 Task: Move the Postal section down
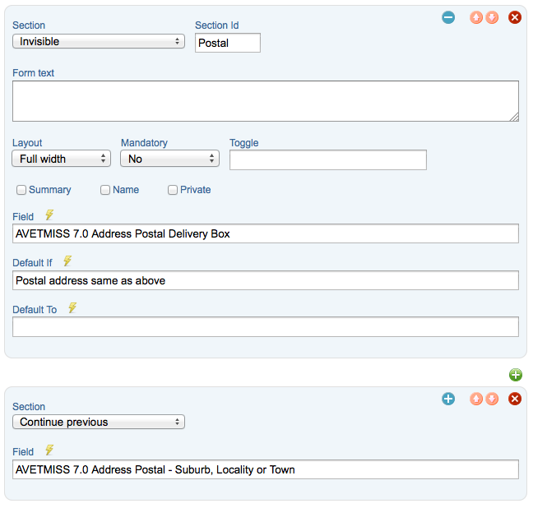coord(492,17)
